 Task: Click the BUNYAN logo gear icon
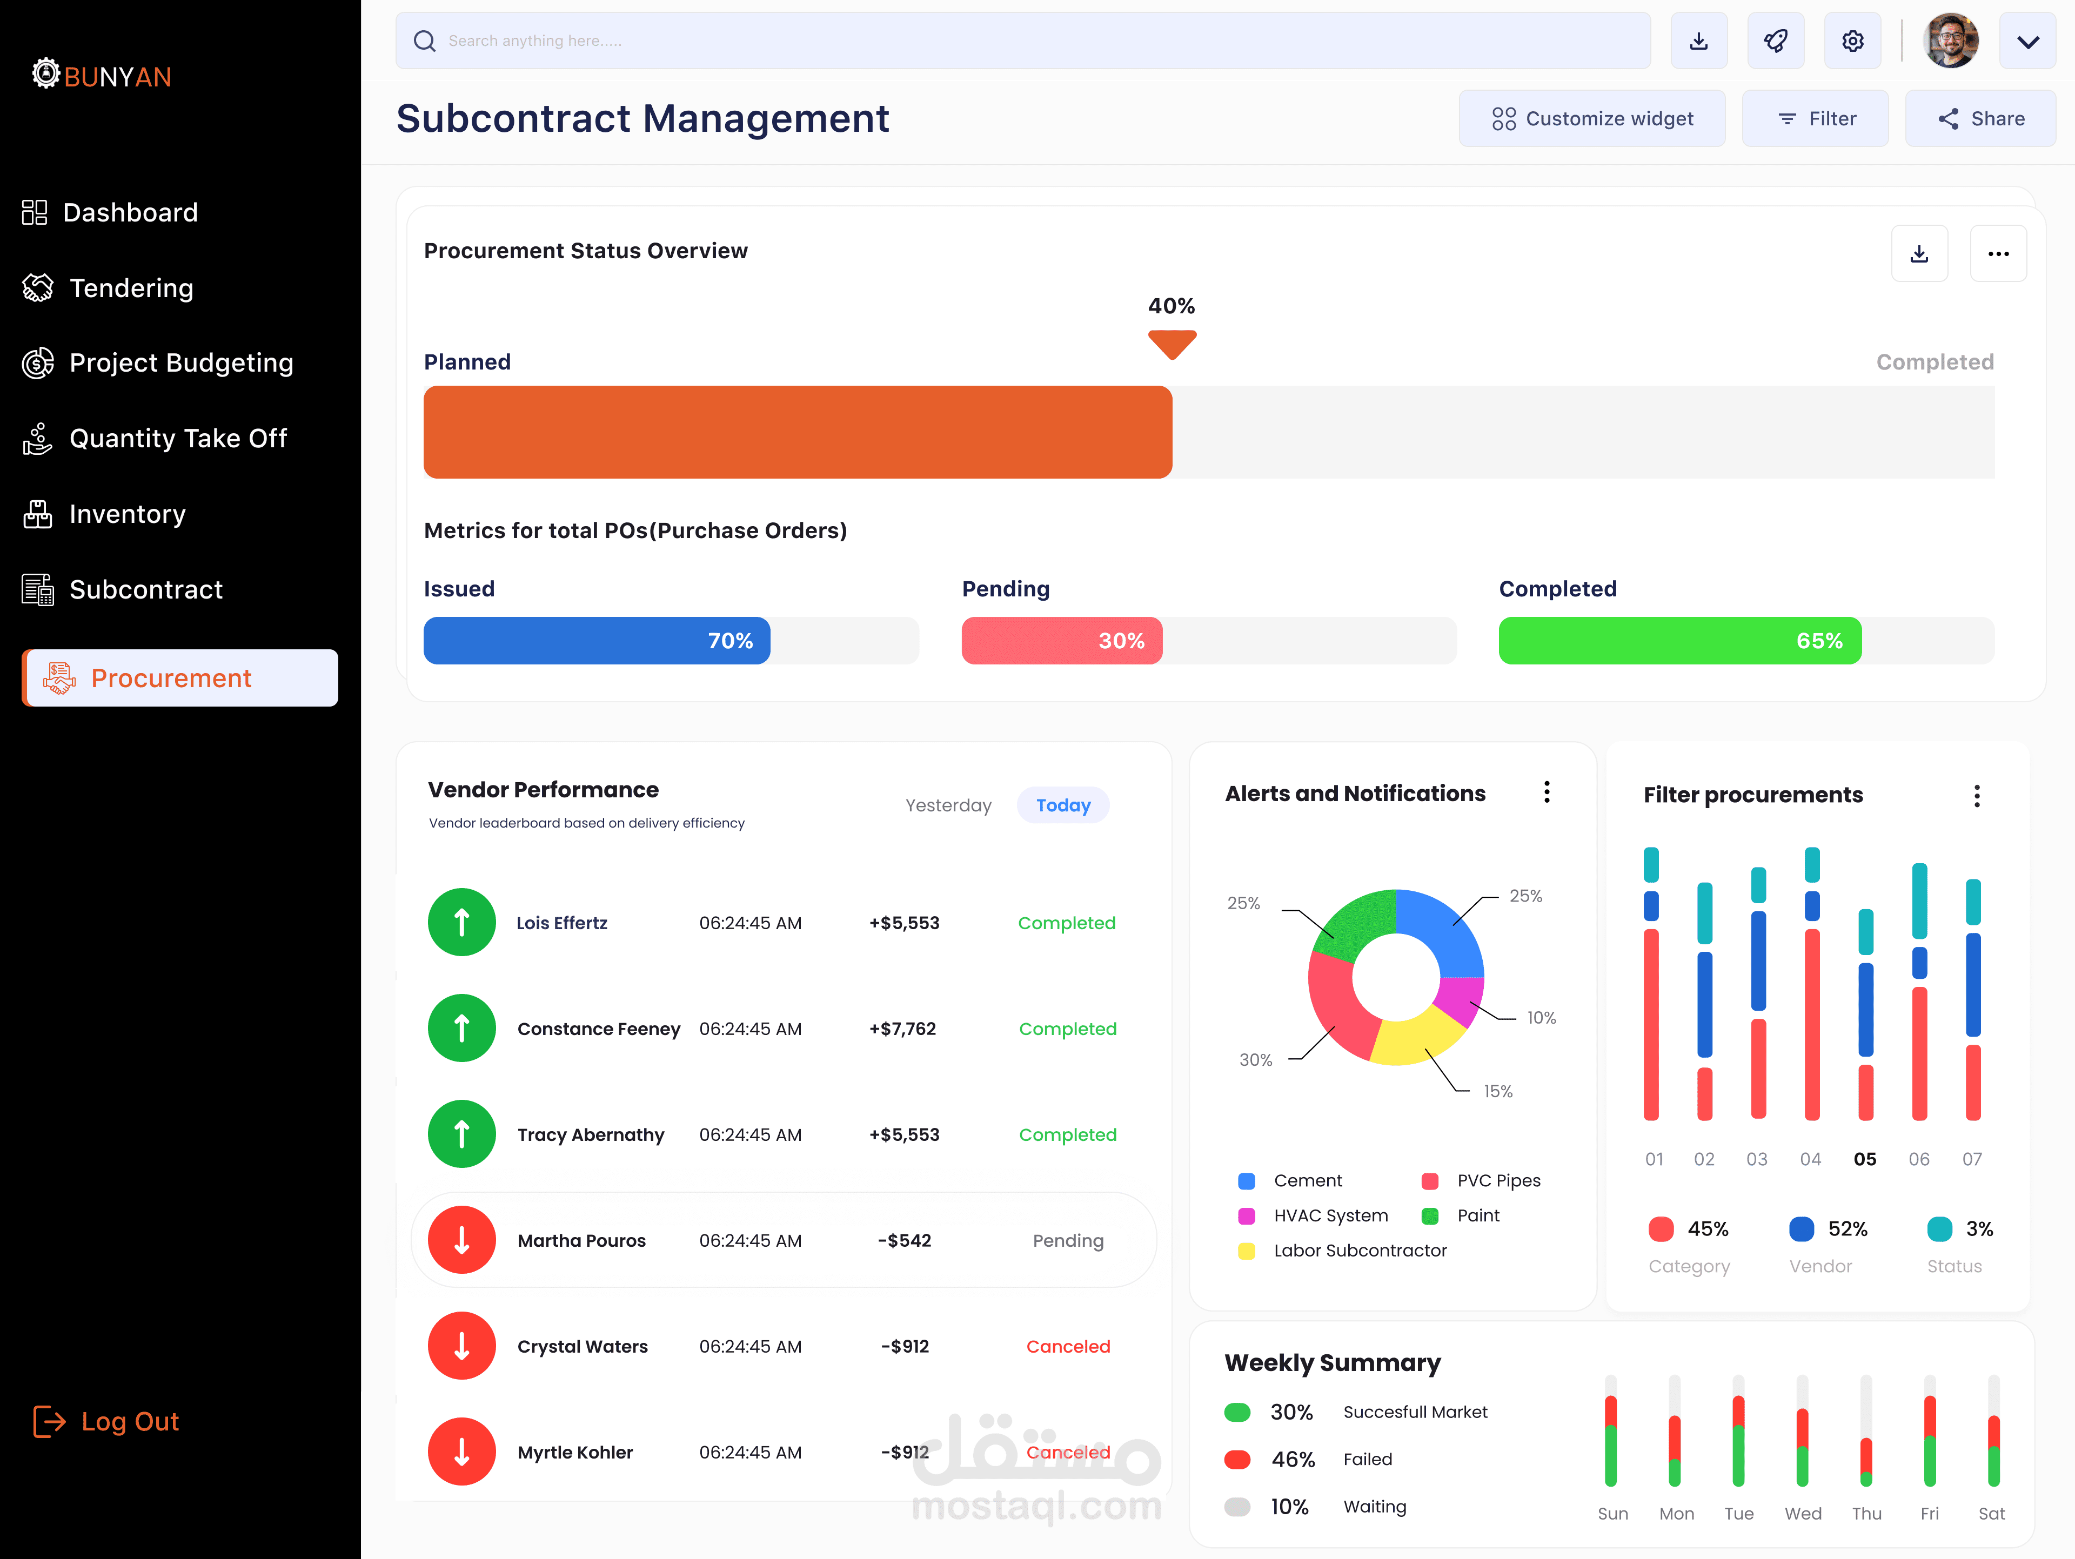[45, 73]
